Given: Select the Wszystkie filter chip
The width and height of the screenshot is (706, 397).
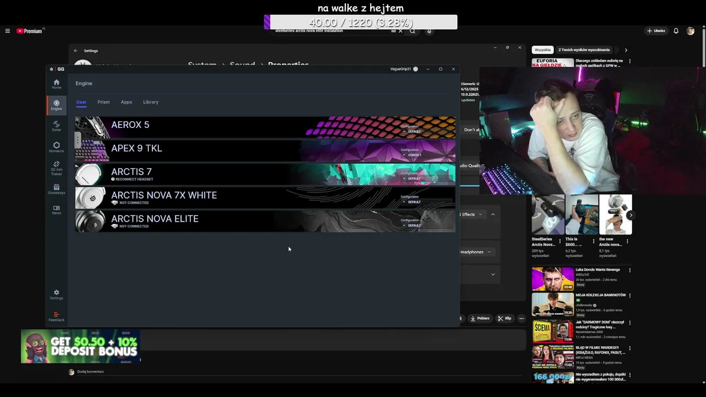Looking at the screenshot, I should [543, 50].
